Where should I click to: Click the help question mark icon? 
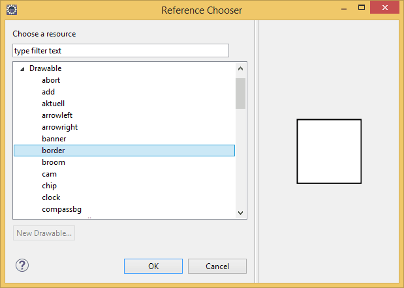pos(22,265)
